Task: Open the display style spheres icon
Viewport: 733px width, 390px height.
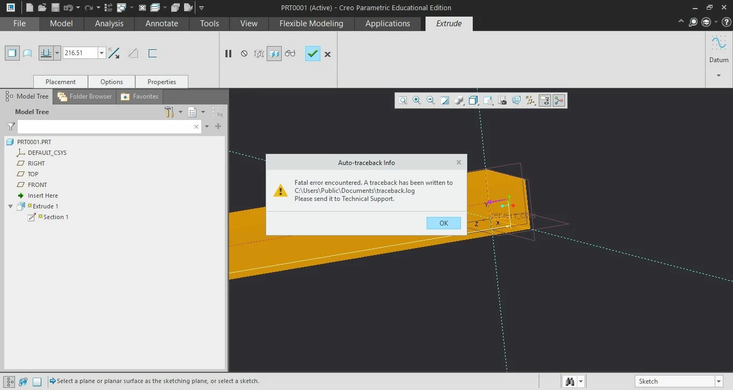Action: 459,100
